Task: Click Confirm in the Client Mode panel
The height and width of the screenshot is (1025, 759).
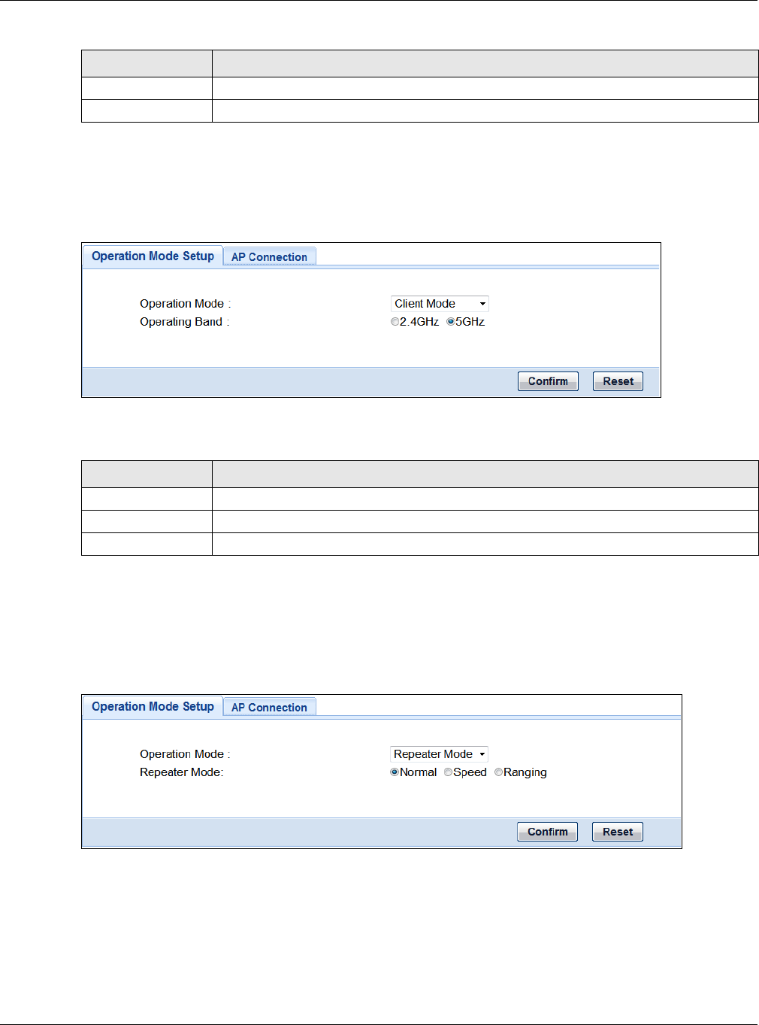Action: click(x=548, y=381)
